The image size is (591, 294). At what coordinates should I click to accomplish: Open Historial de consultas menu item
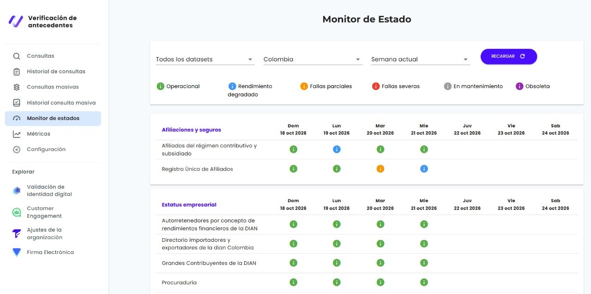[x=53, y=72]
